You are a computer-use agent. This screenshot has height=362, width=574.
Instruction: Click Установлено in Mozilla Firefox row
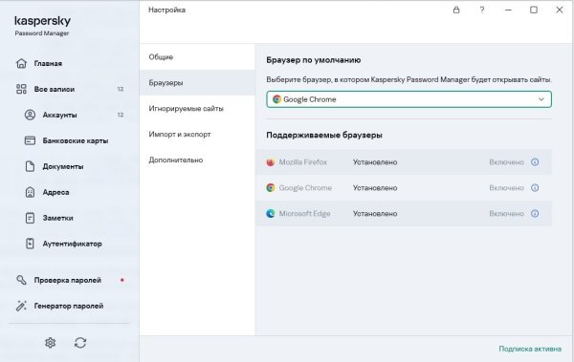[375, 162]
